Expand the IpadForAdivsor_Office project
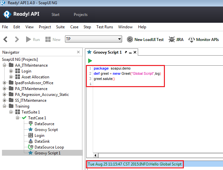 [5, 83]
